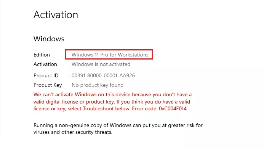The image size is (264, 149).
Task: Click the Activation row label under Windows
Action: click(45, 64)
